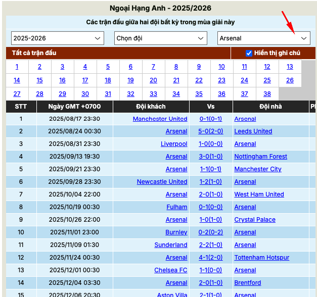Open Manchester City team link
Image resolution: width=317 pixels, height=297 pixels.
tap(258, 169)
